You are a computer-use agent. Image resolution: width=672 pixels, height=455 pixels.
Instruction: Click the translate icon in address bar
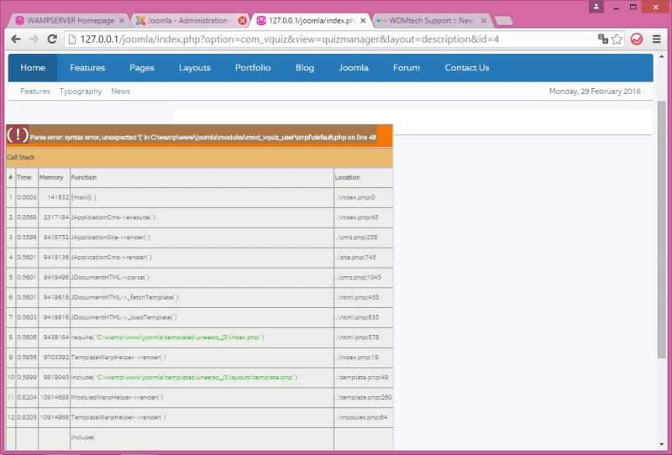[x=602, y=39]
